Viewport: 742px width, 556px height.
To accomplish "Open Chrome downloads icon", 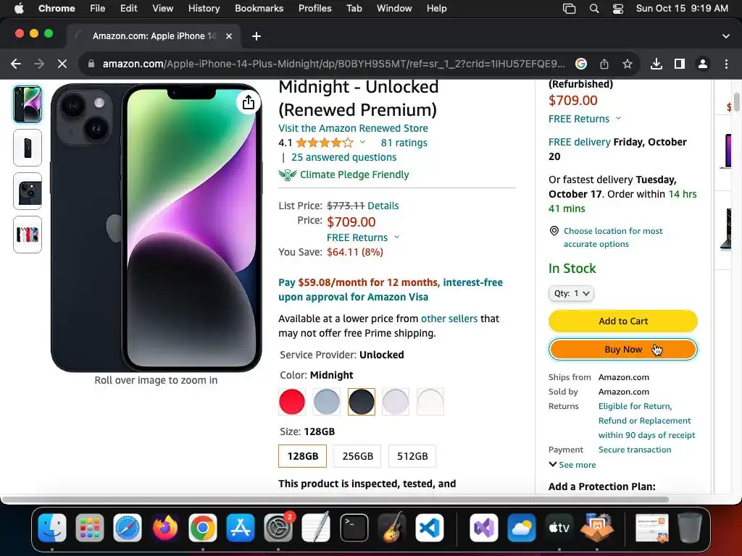I will tap(656, 64).
